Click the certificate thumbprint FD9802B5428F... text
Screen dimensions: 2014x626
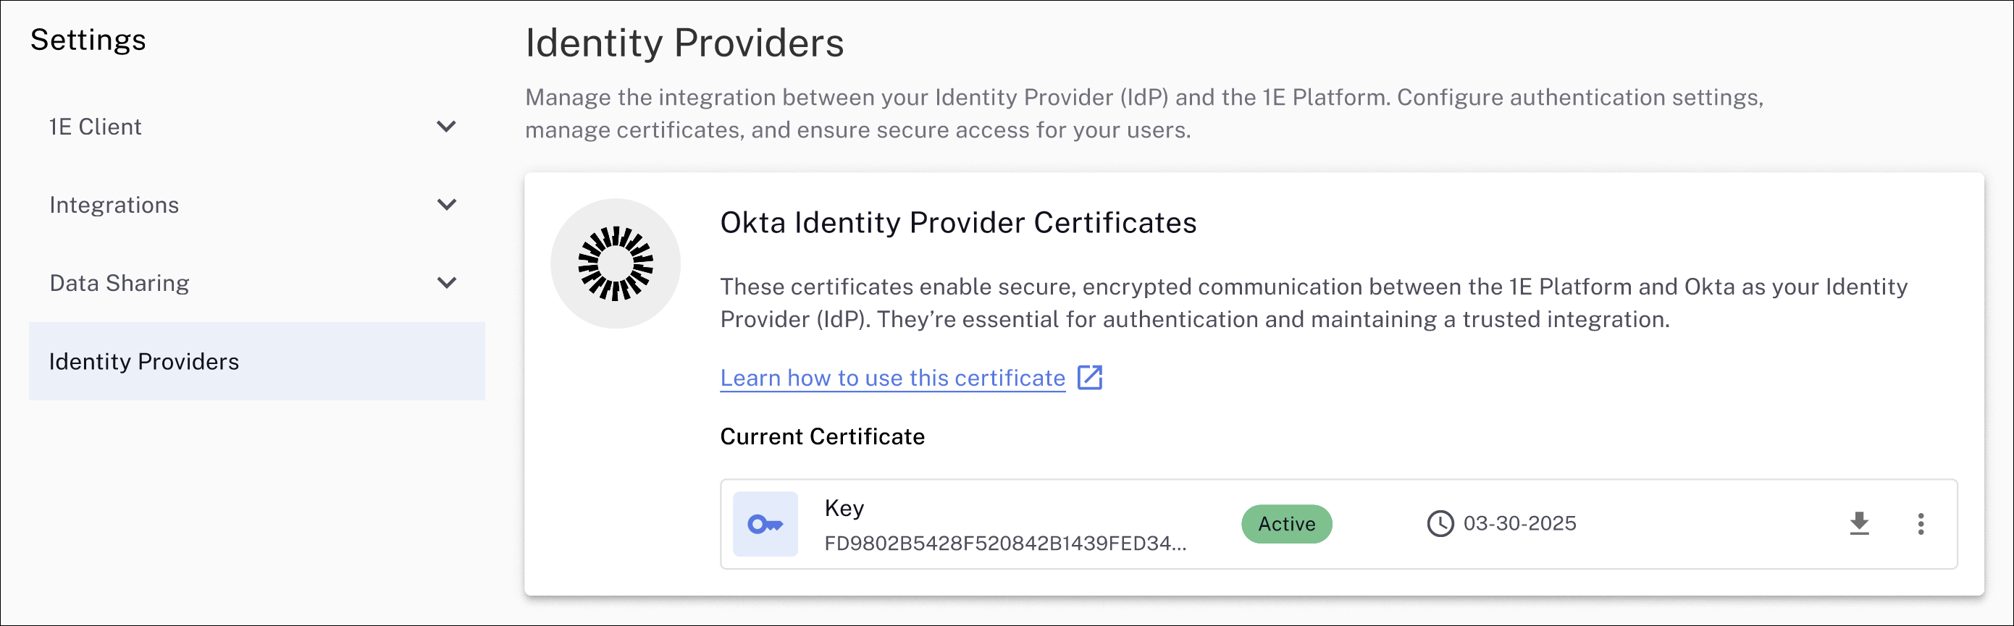point(1004,543)
